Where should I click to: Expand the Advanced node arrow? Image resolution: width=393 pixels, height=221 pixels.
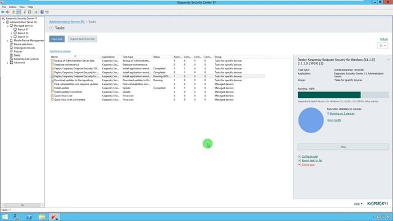8,63
